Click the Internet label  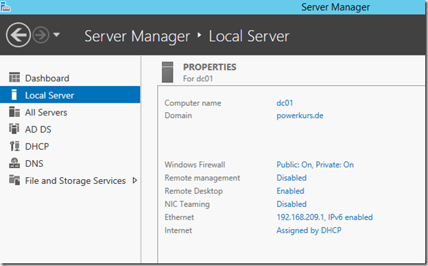point(178,230)
